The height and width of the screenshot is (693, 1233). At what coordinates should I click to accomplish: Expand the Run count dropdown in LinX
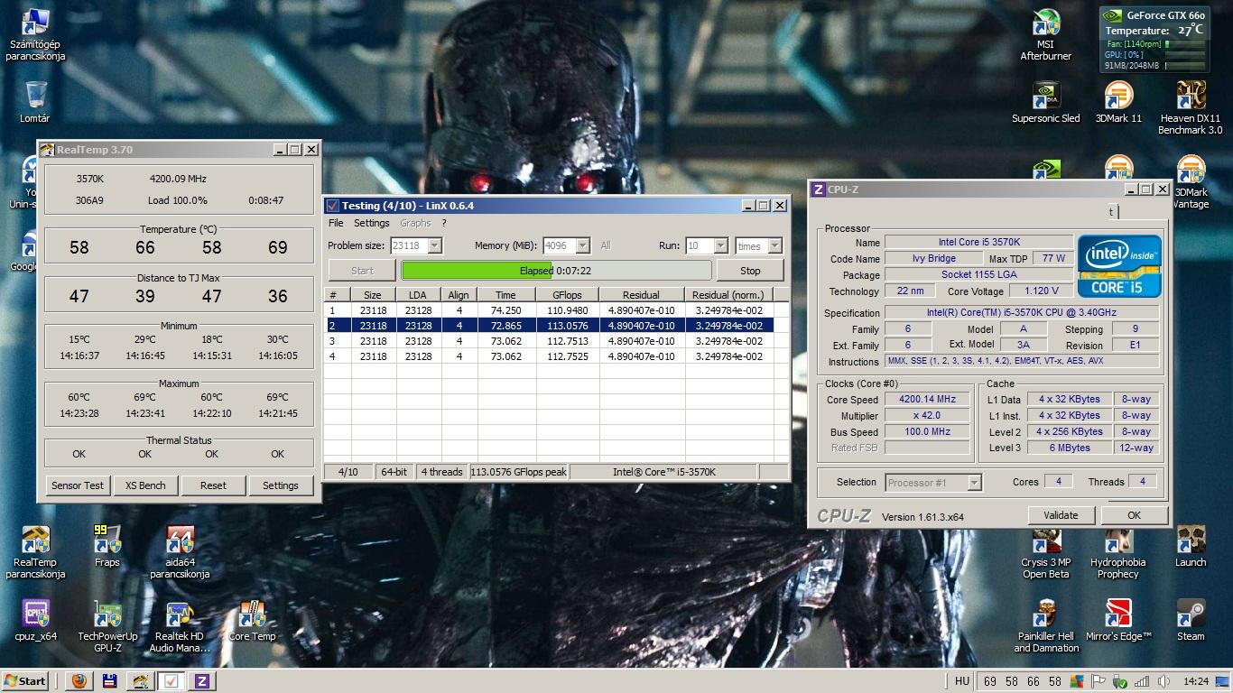tap(720, 245)
